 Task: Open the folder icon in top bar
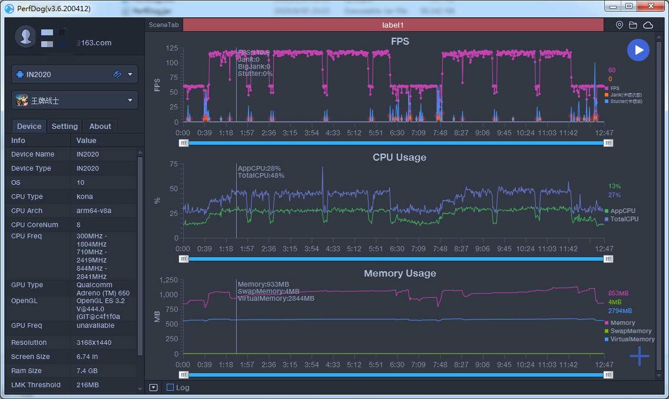633,25
